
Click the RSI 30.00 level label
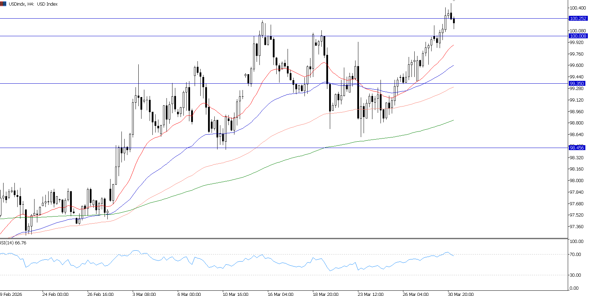click(575, 275)
